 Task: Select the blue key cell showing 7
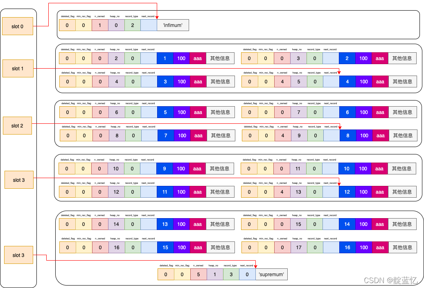(166, 136)
